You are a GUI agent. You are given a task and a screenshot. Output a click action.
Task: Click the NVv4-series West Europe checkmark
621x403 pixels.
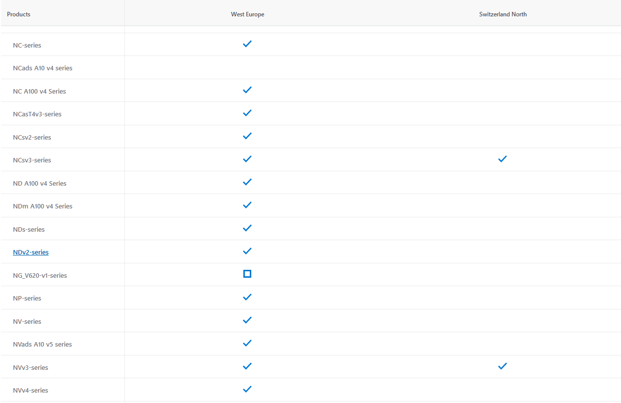(247, 389)
